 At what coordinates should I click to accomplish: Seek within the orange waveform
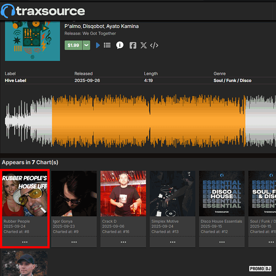(x=148, y=121)
